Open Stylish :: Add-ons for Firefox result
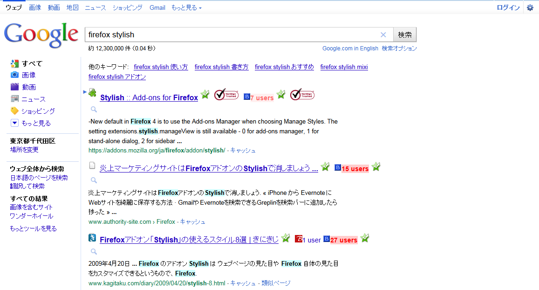This screenshot has height=290, width=539. 149,98
